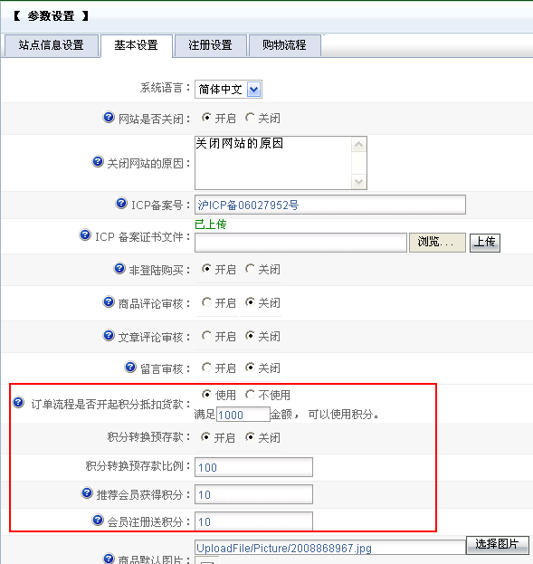Set 网站是否关闭 to 开启
Image resolution: width=533 pixels, height=564 pixels.
(206, 118)
